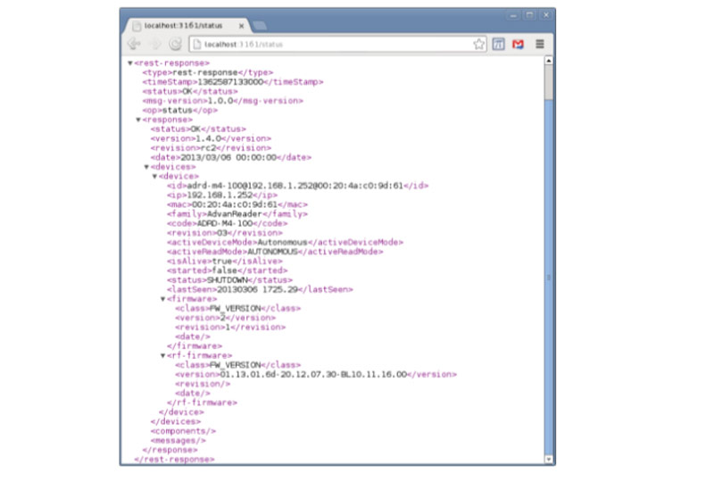The height and width of the screenshot is (482, 714).
Task: Click the revision value rc2
Action: [x=211, y=148]
